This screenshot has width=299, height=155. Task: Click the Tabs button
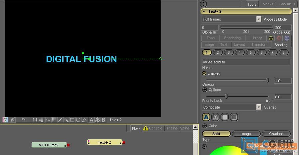211,38
